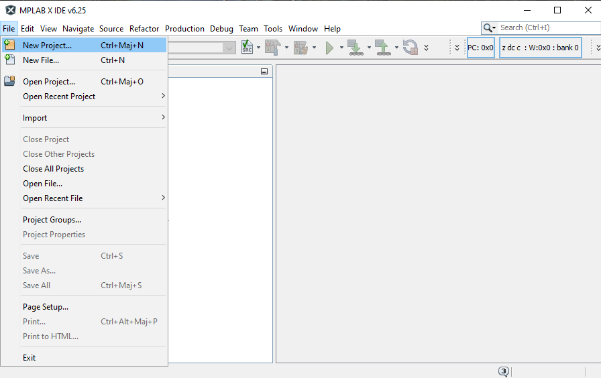Image resolution: width=601 pixels, height=378 pixels.
Task: Click Make and Program Device icon
Action: (x=355, y=48)
